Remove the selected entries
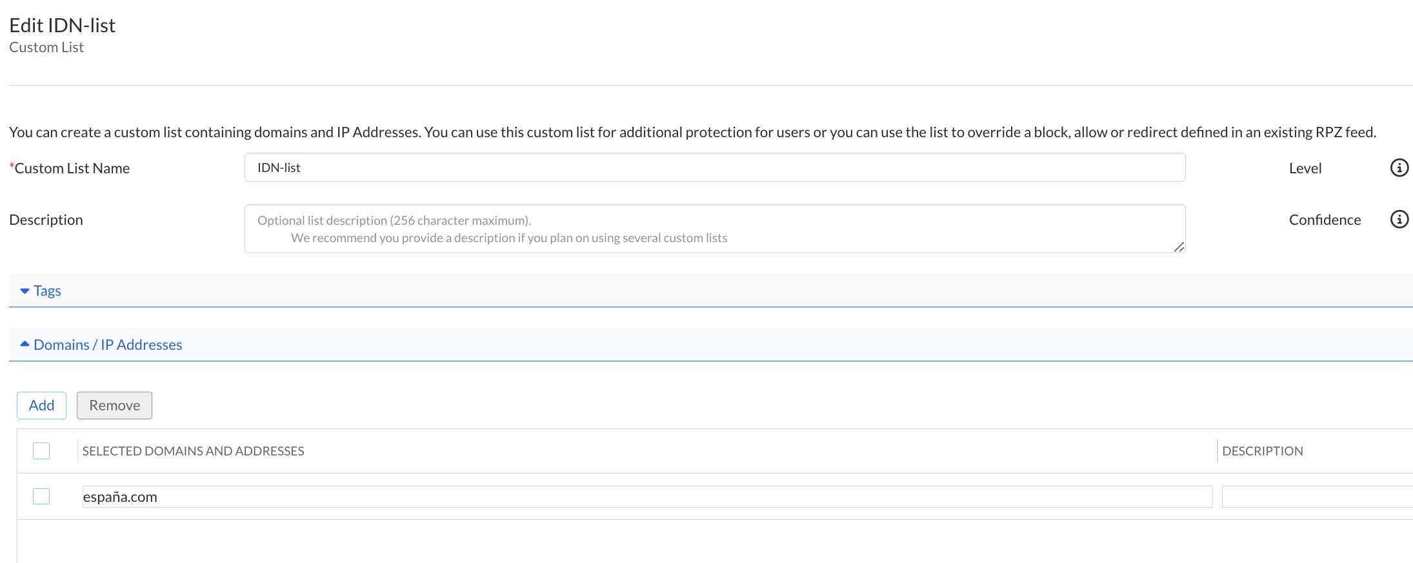 coord(114,405)
